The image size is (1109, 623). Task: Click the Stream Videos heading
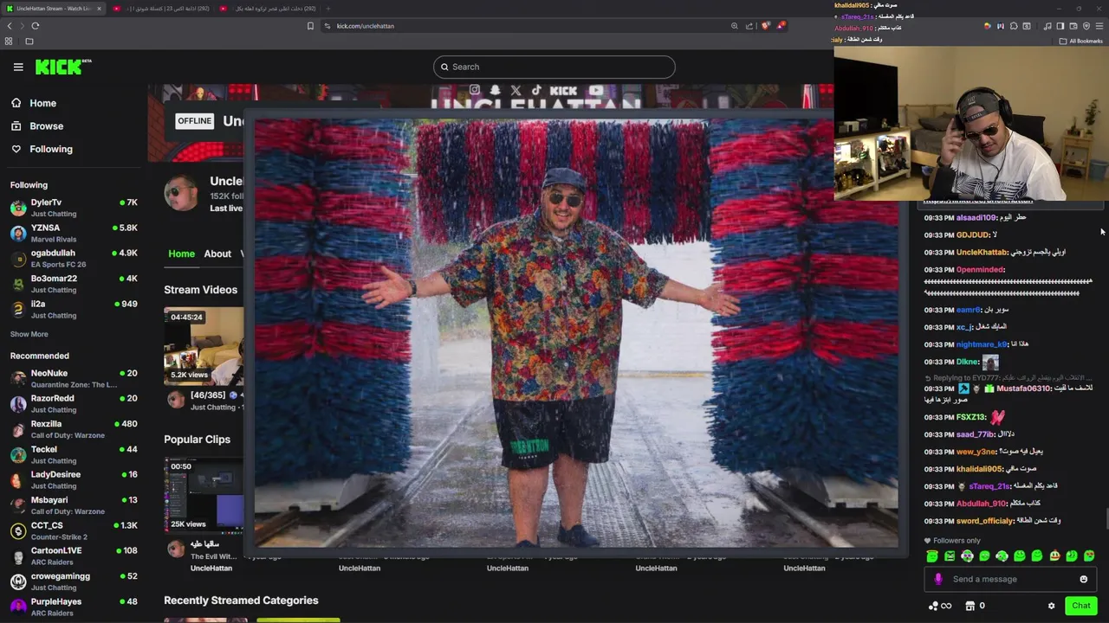click(200, 290)
